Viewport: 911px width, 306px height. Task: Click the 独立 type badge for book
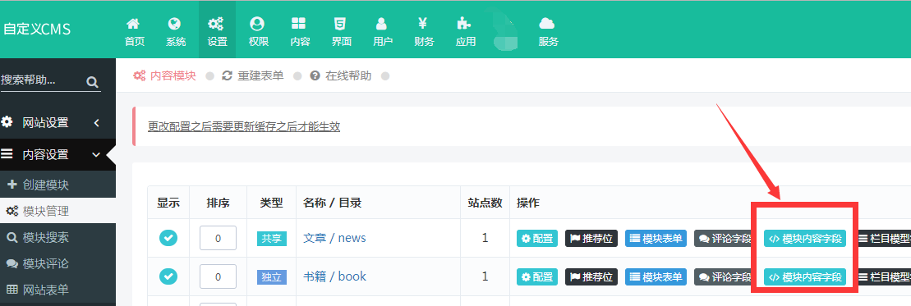[272, 277]
